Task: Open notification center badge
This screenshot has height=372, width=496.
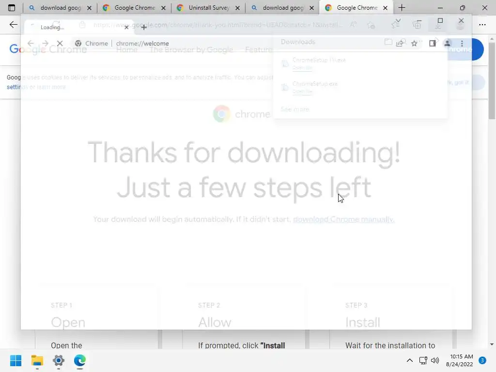Action: click(x=482, y=360)
